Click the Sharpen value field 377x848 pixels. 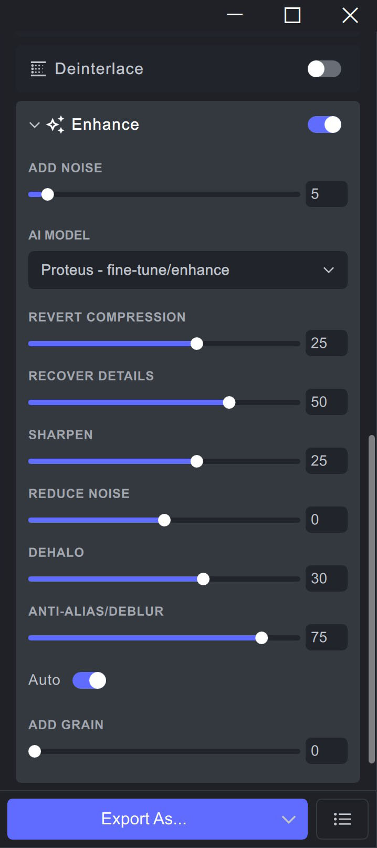(326, 461)
